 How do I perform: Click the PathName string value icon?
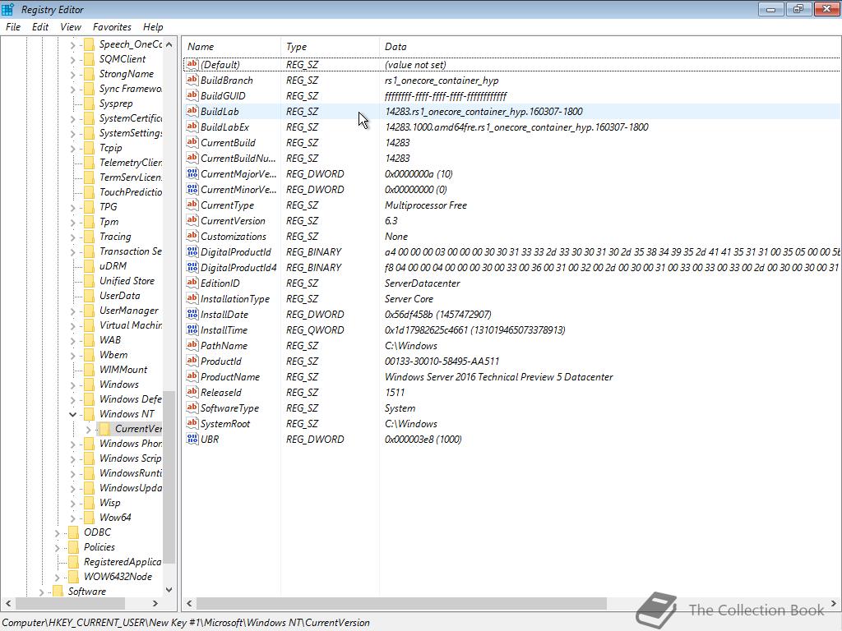(192, 345)
